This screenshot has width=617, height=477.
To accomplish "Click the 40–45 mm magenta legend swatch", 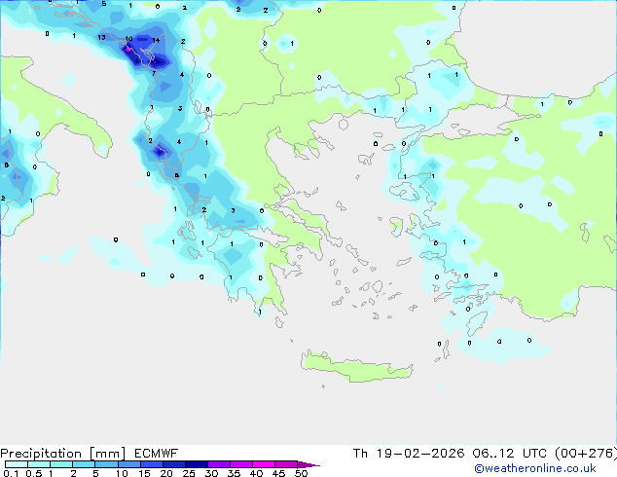I will coord(264,464).
